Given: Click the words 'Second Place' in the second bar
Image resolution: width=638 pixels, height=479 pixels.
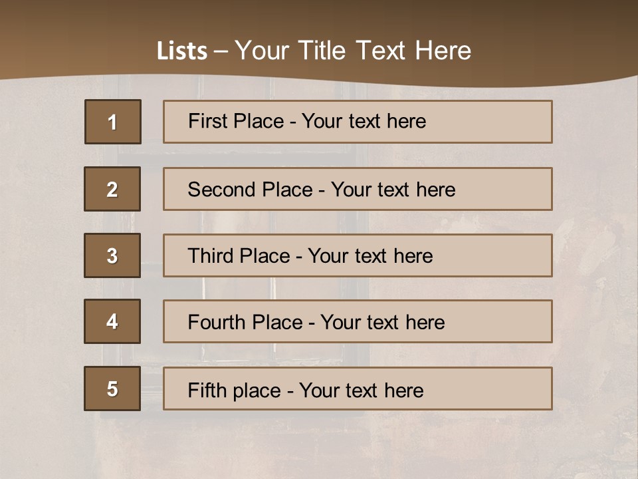Looking at the screenshot, I should coord(251,190).
